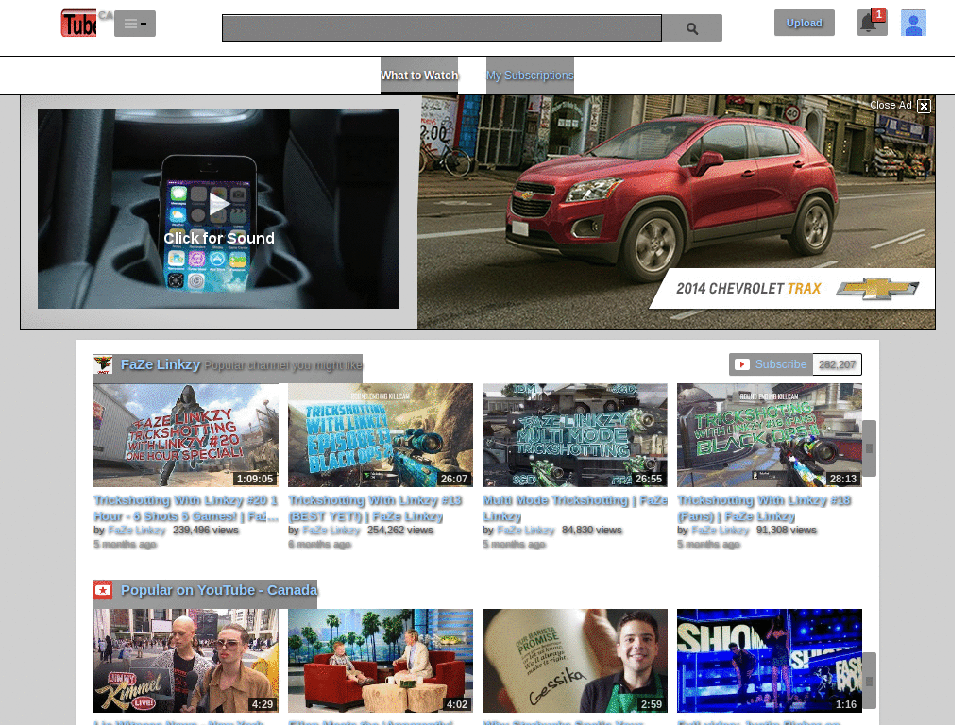Open Multi Mode Trickshotting thumbnail
Image resolution: width=967 pixels, height=725 pixels.
[575, 435]
